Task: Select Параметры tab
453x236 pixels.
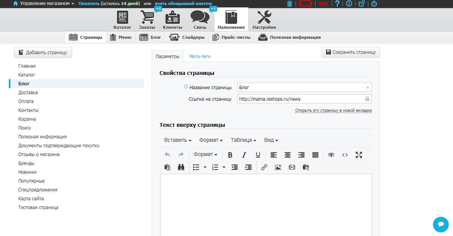Action: (167, 57)
